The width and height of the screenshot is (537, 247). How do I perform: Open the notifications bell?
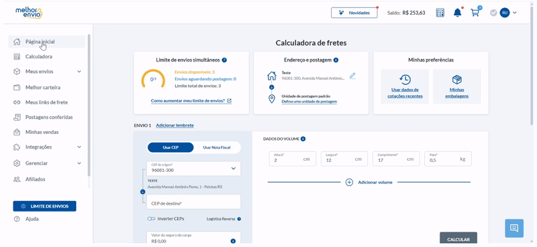click(457, 13)
